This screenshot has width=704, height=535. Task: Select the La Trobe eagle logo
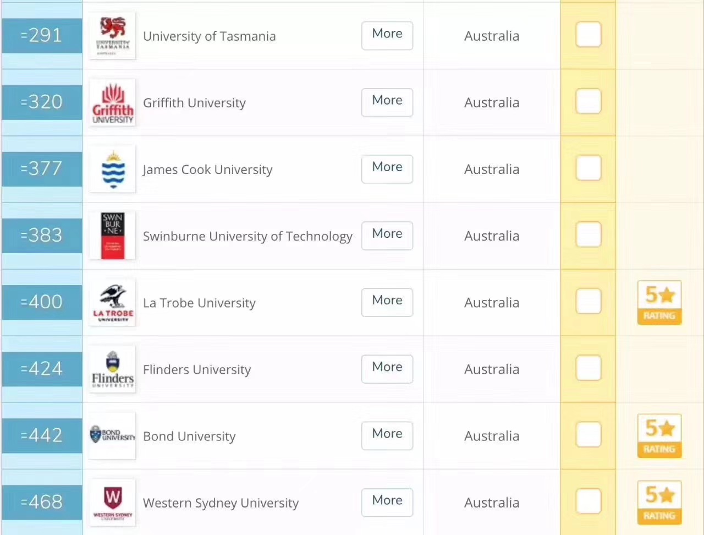112,302
